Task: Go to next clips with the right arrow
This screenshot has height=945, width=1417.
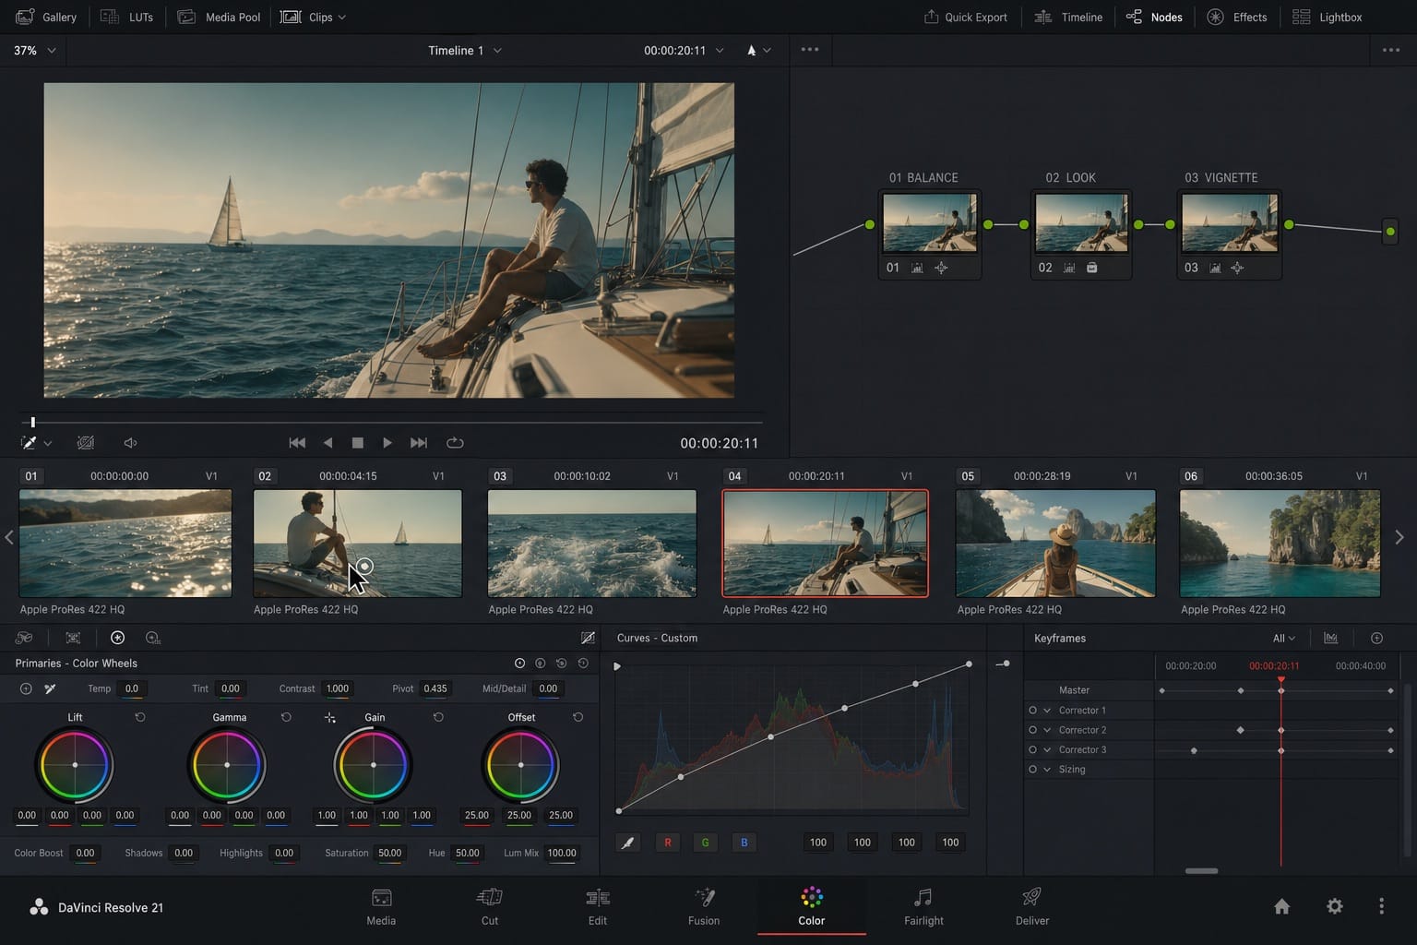Action: [x=1399, y=537]
